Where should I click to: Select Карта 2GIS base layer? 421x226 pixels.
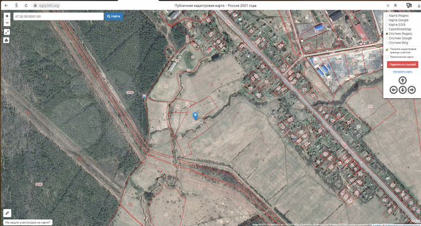387,25
